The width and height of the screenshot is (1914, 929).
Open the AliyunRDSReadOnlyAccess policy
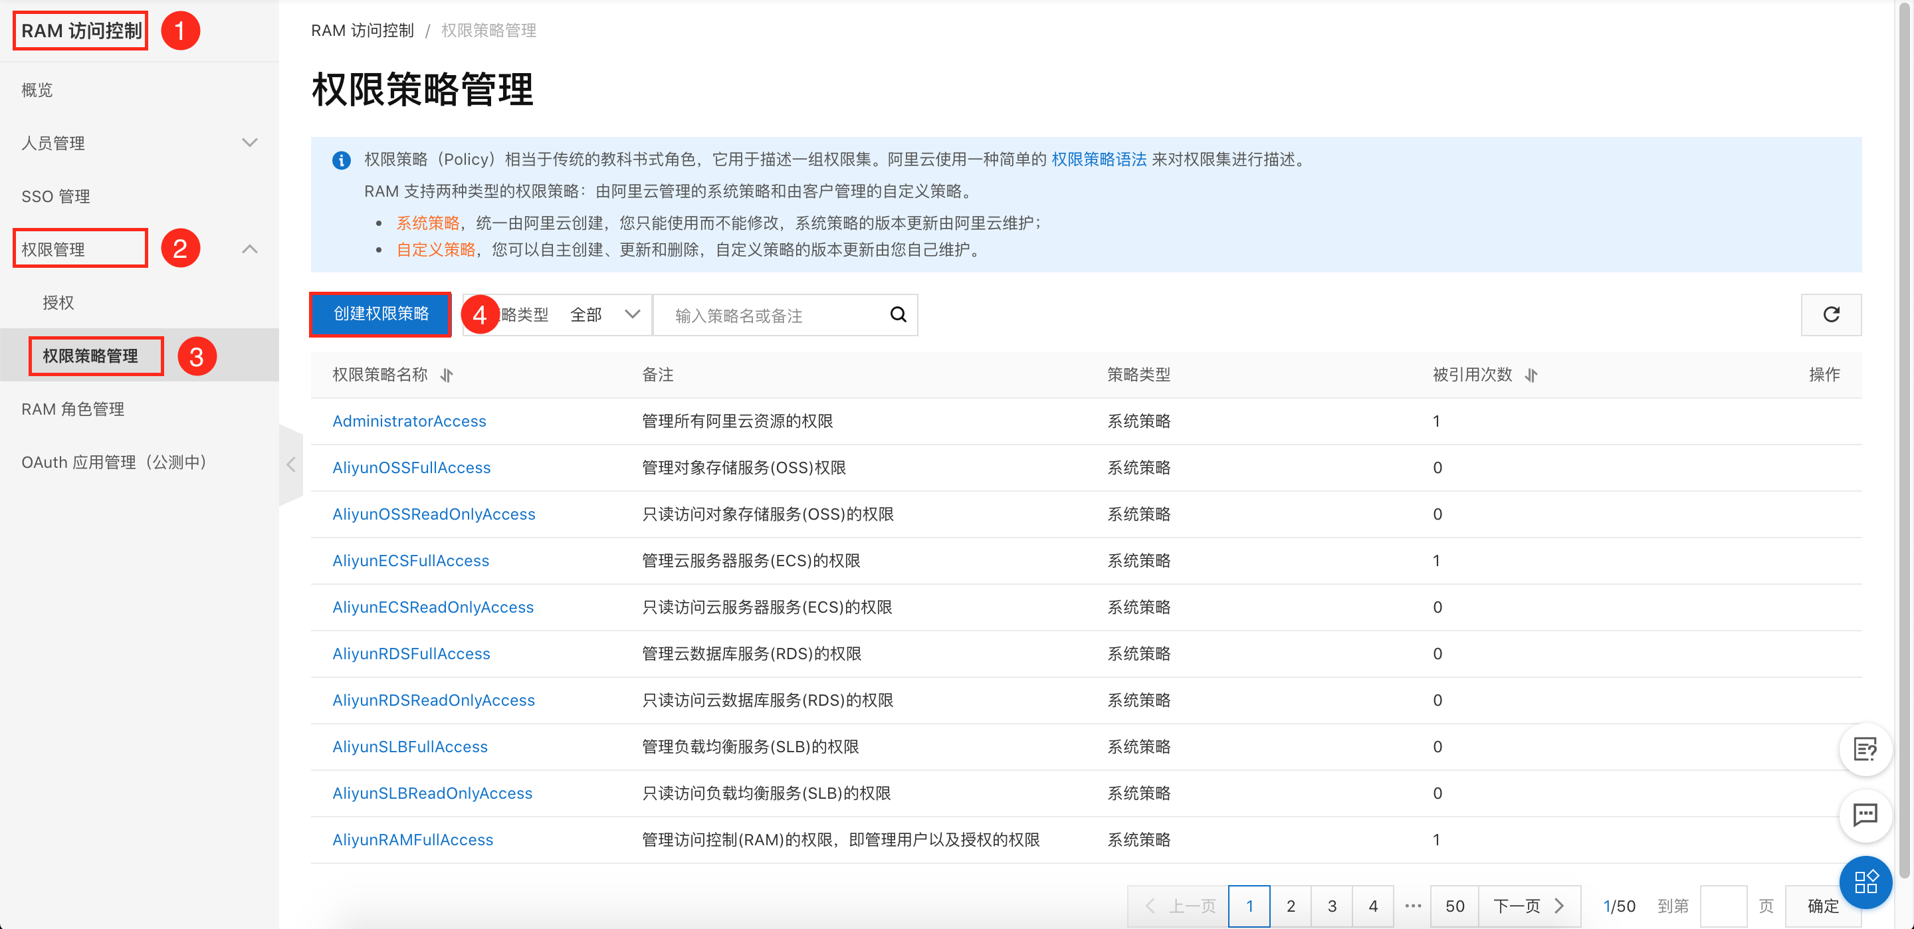tap(433, 699)
